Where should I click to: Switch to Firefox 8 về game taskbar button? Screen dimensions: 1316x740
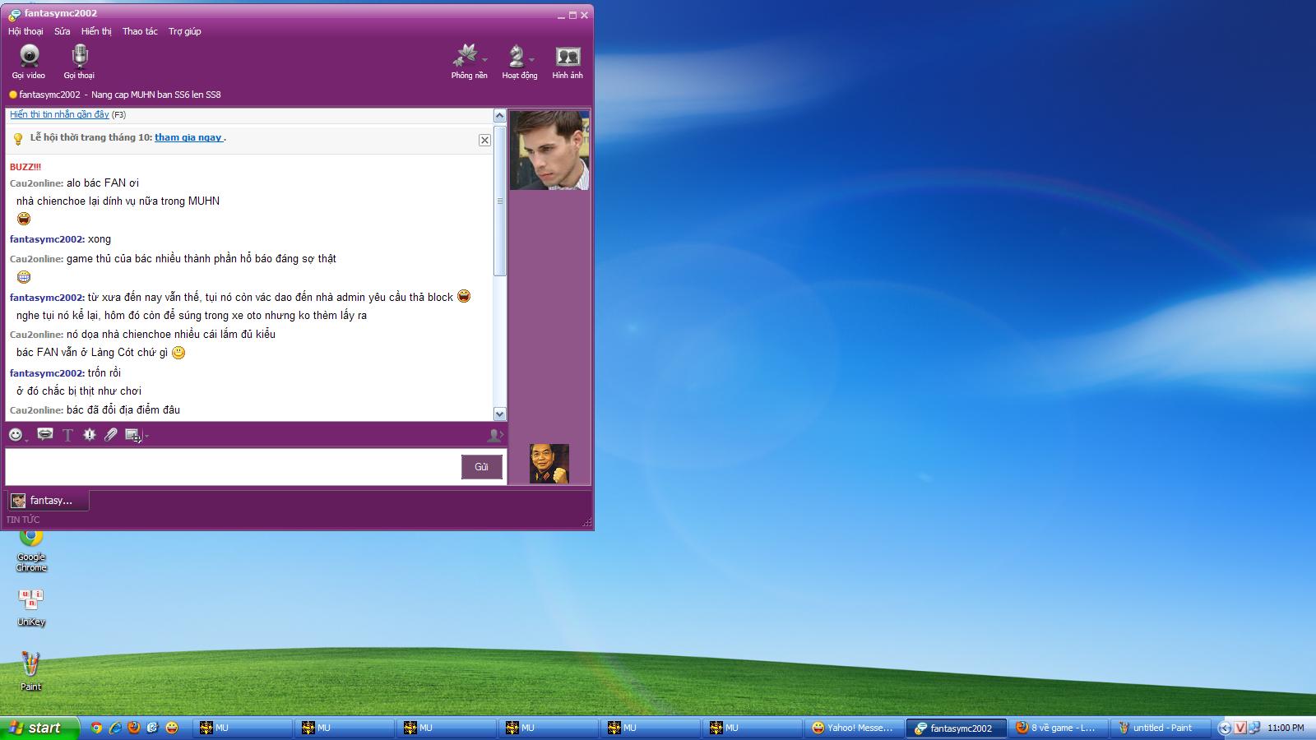pyautogui.click(x=1057, y=728)
